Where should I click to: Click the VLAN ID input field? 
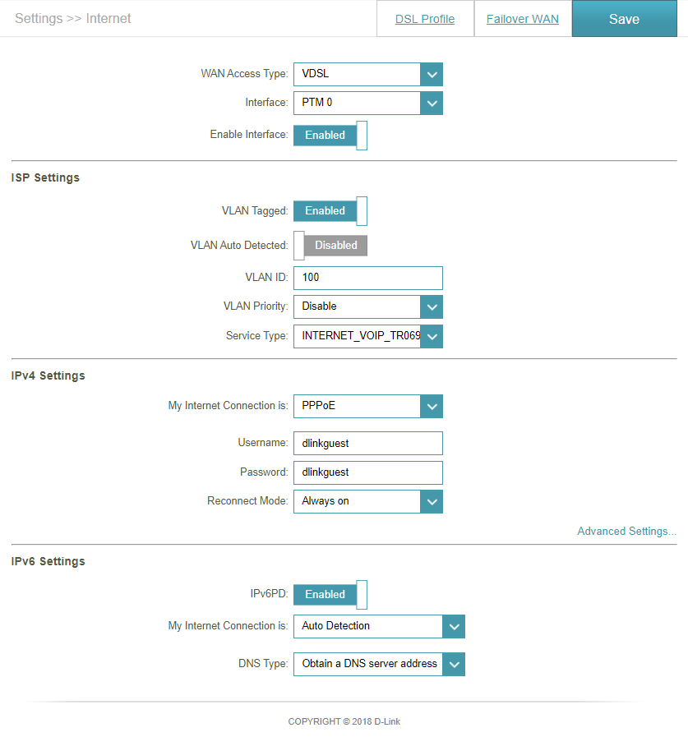point(367,278)
